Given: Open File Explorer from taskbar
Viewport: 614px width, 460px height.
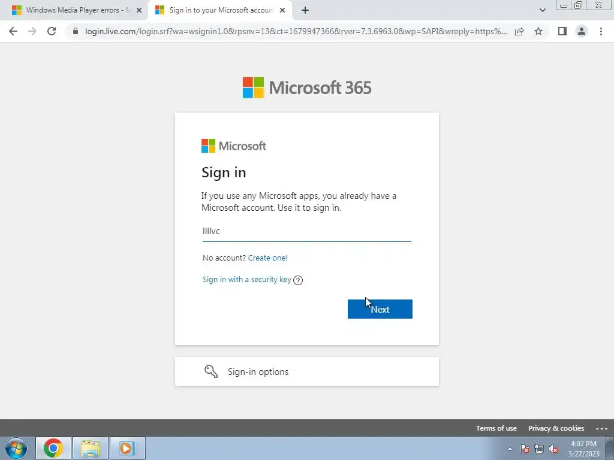Looking at the screenshot, I should pos(91,448).
